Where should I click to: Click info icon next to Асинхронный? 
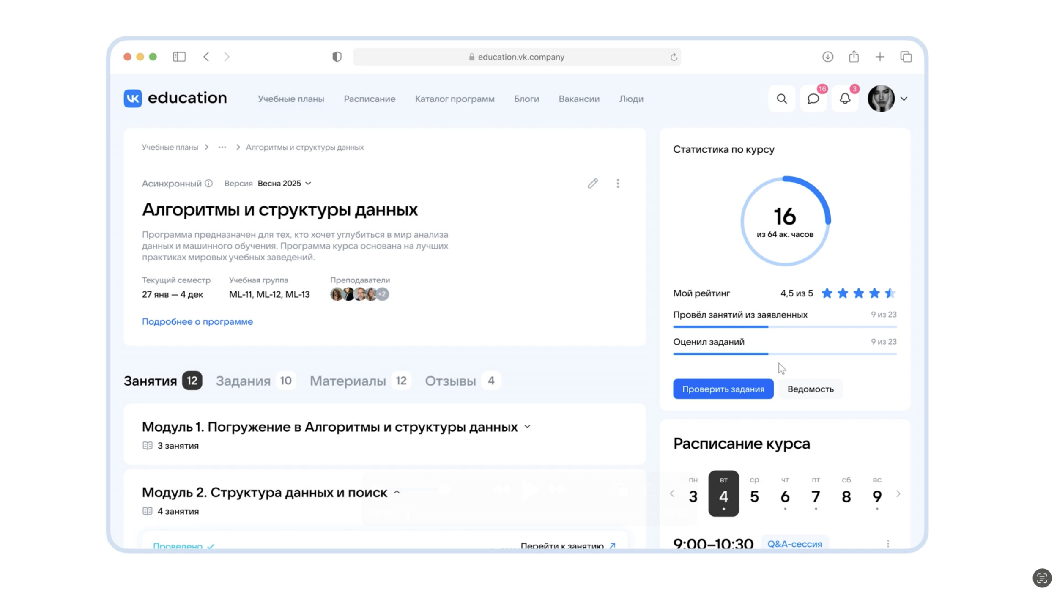pyautogui.click(x=208, y=183)
